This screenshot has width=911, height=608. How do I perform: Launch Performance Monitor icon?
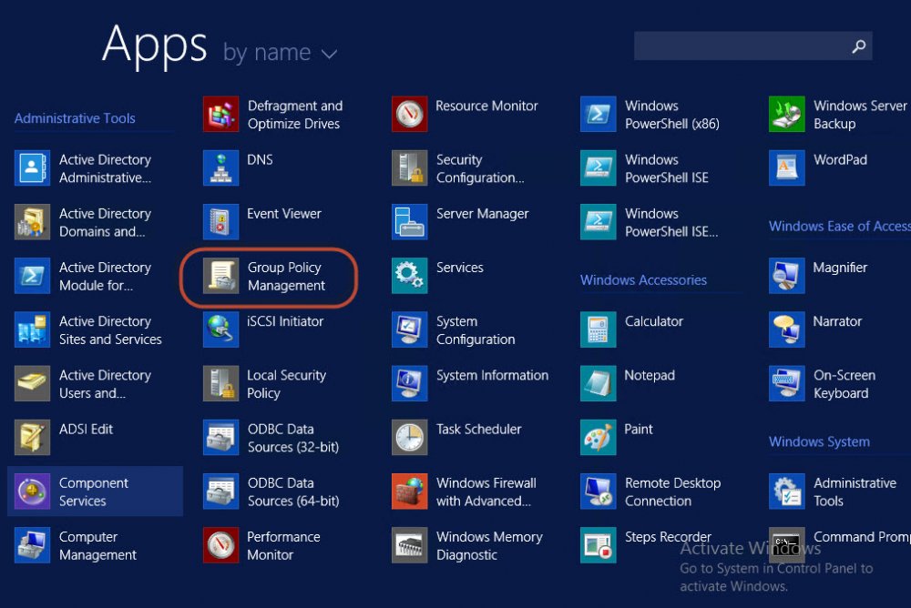coord(220,545)
